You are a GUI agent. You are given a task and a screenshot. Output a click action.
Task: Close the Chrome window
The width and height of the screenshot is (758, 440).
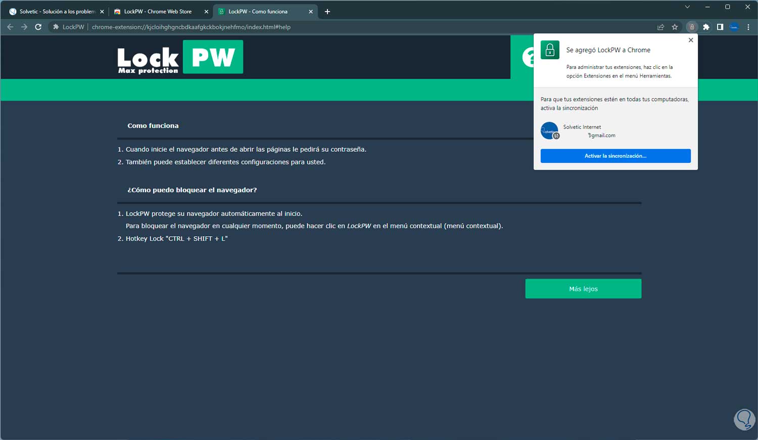[747, 7]
